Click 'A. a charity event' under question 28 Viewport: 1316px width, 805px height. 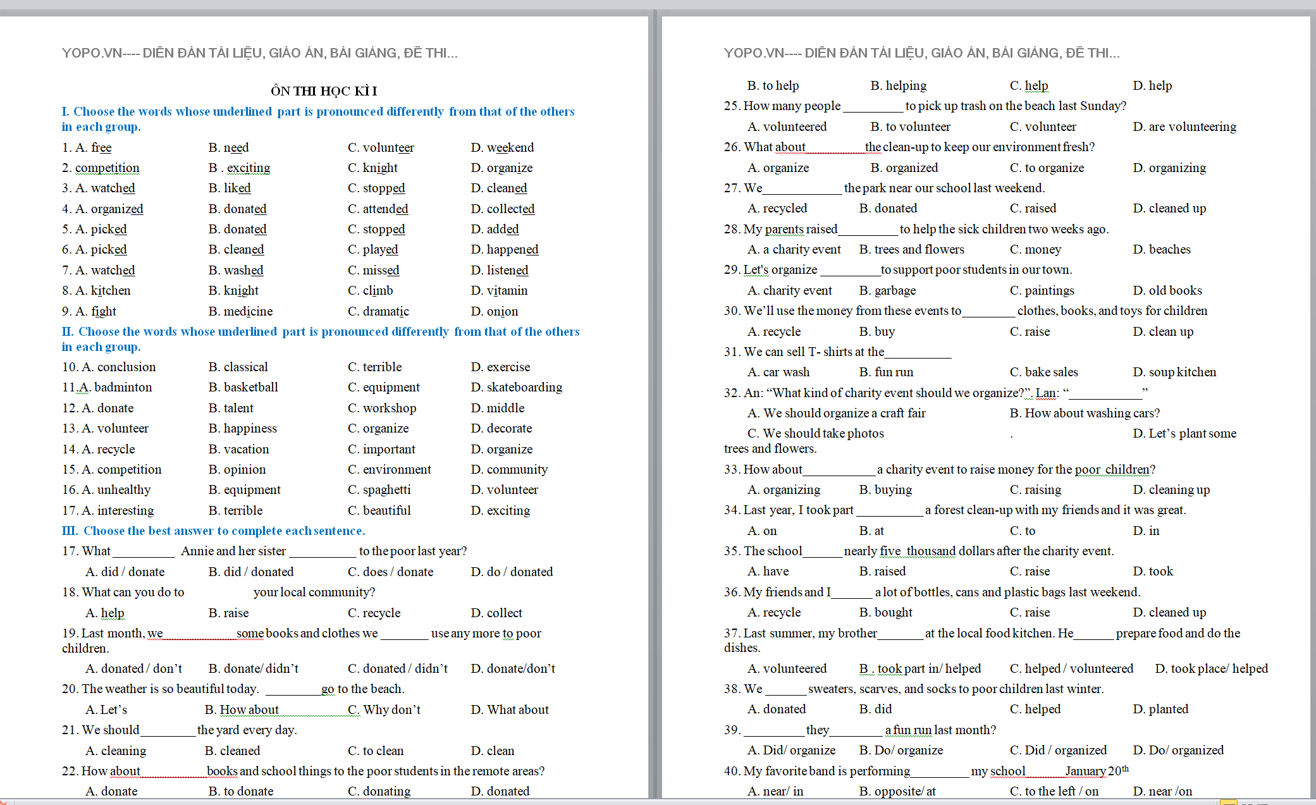[x=794, y=249]
